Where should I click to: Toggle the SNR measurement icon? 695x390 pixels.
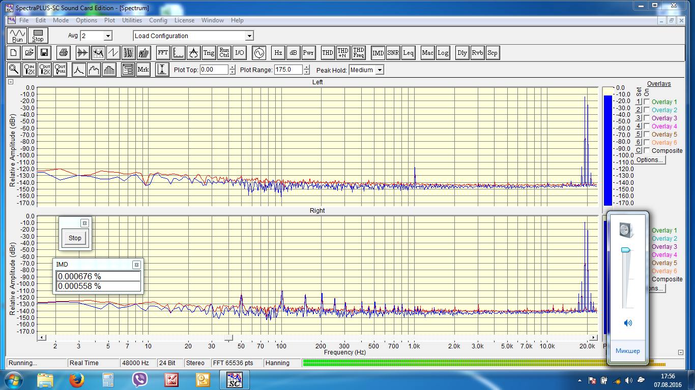point(393,53)
